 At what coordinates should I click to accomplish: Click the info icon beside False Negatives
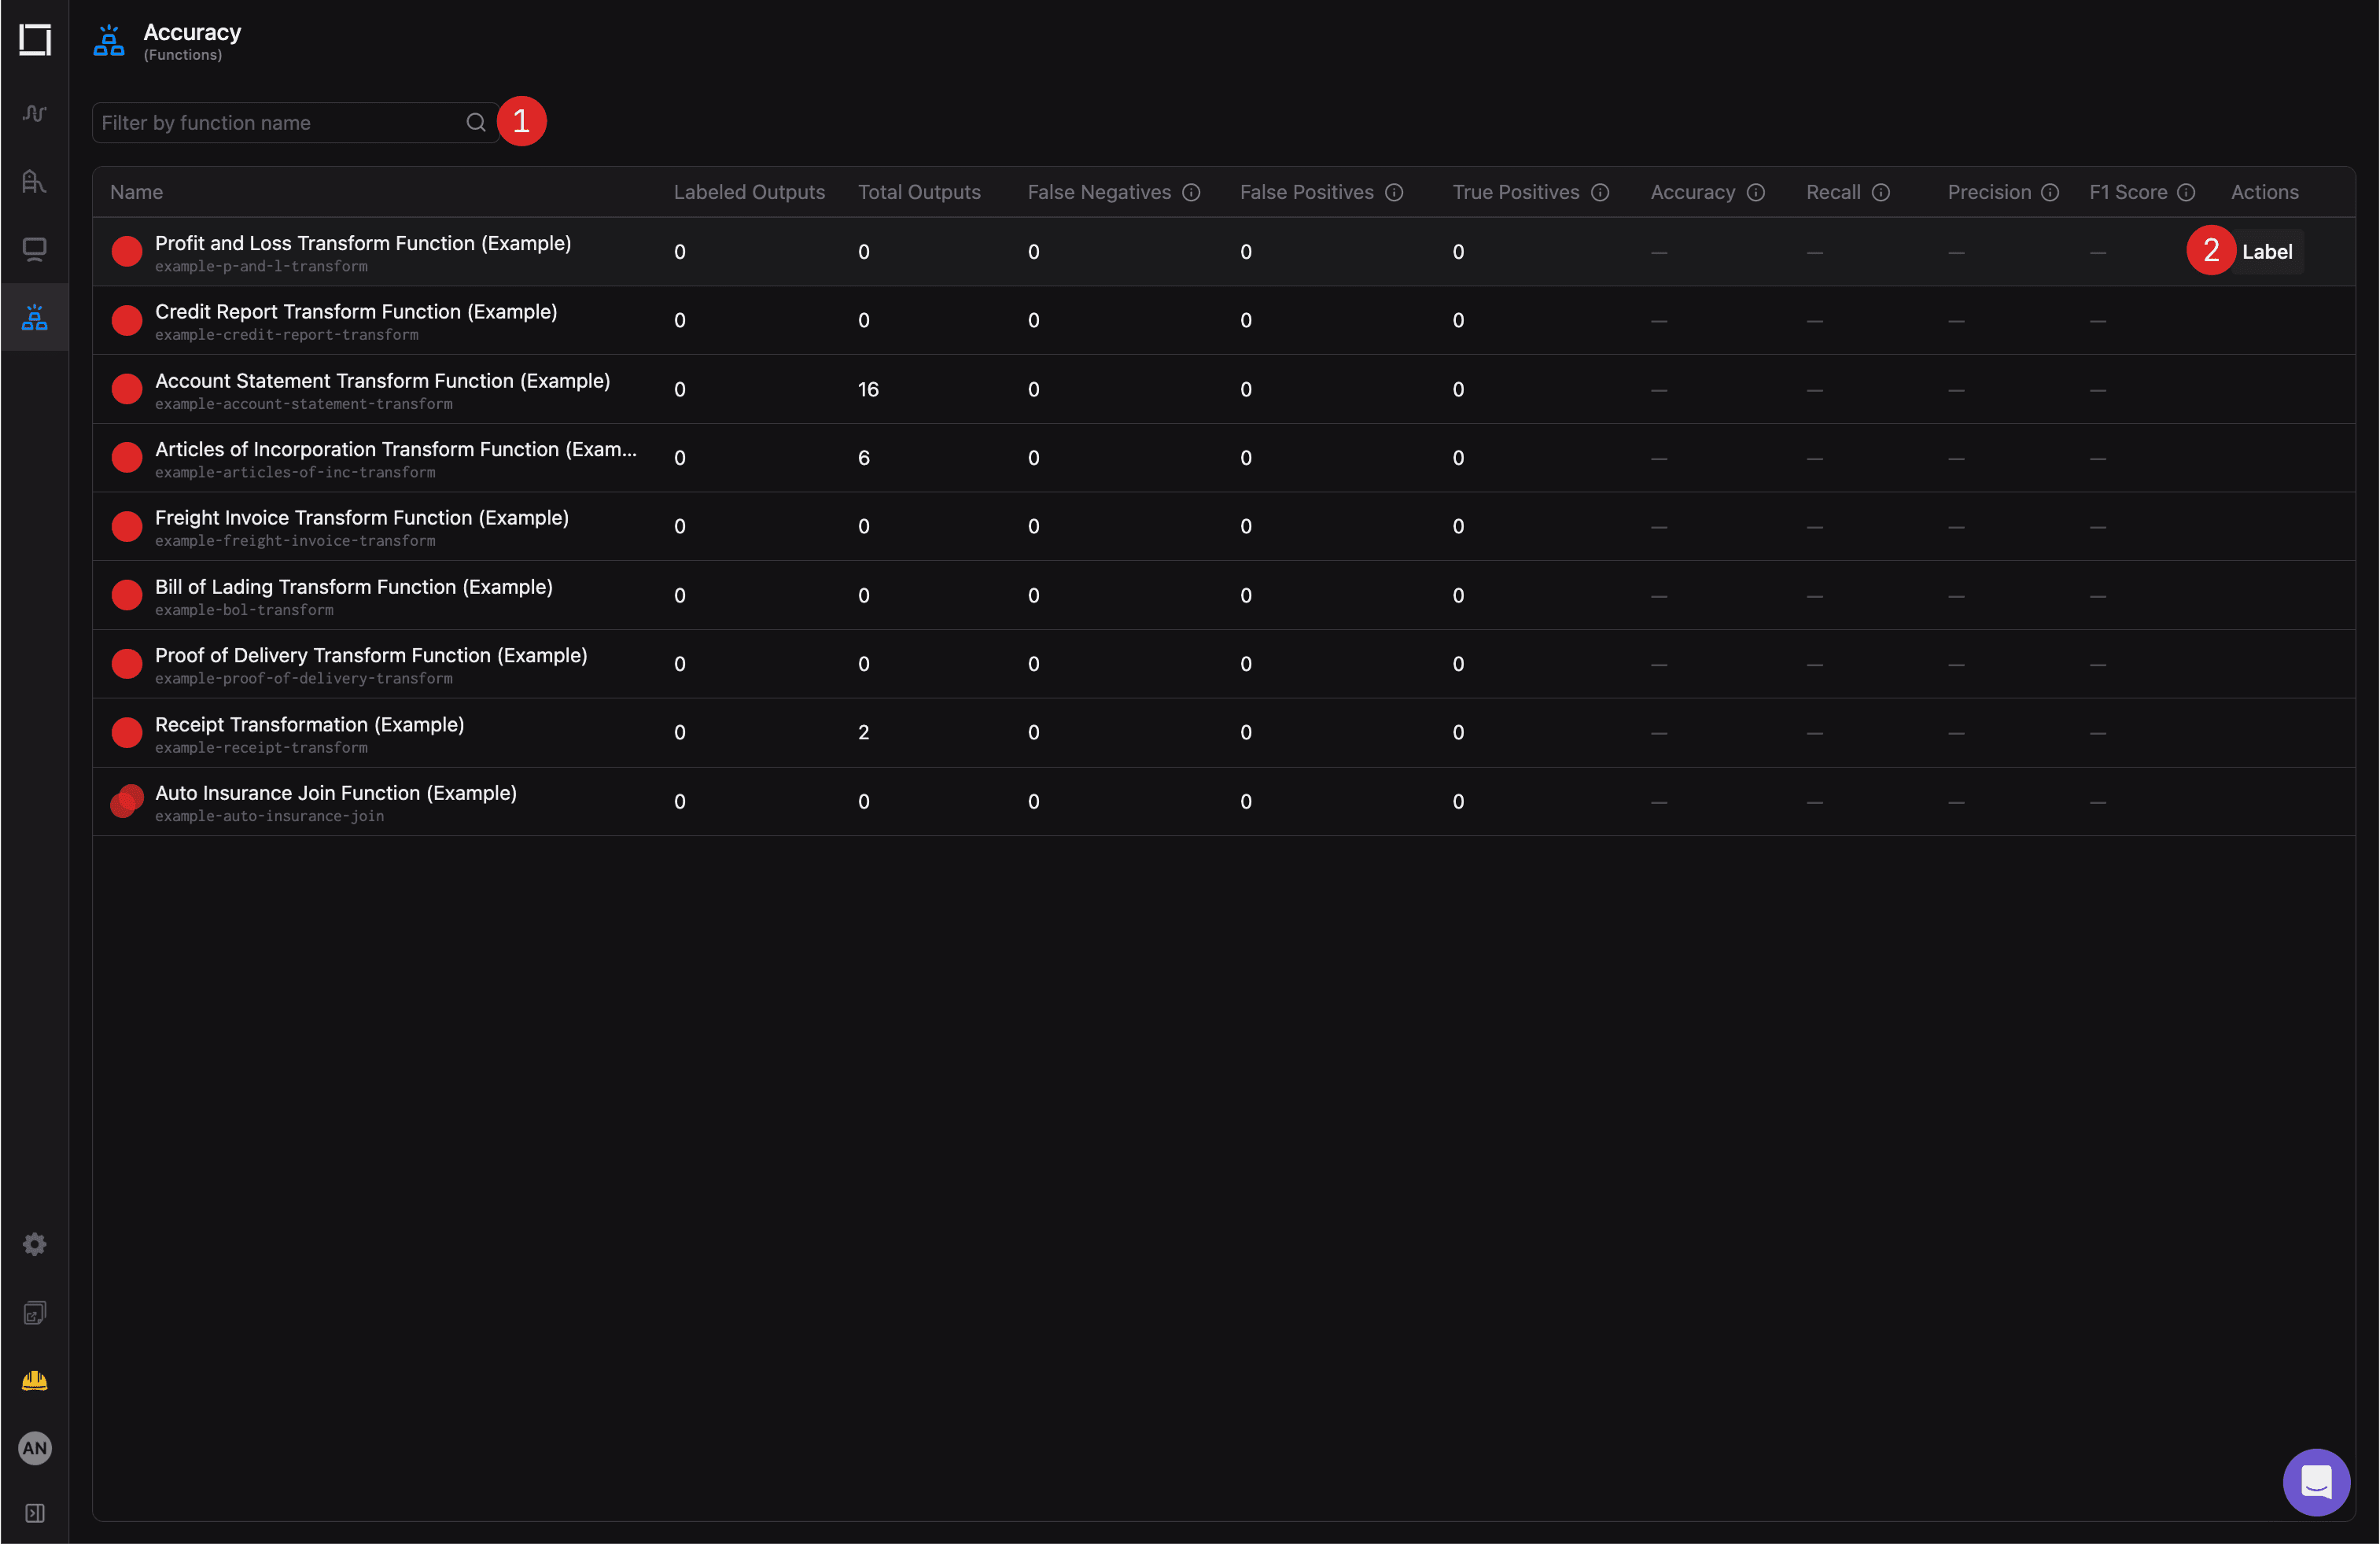click(x=1192, y=192)
